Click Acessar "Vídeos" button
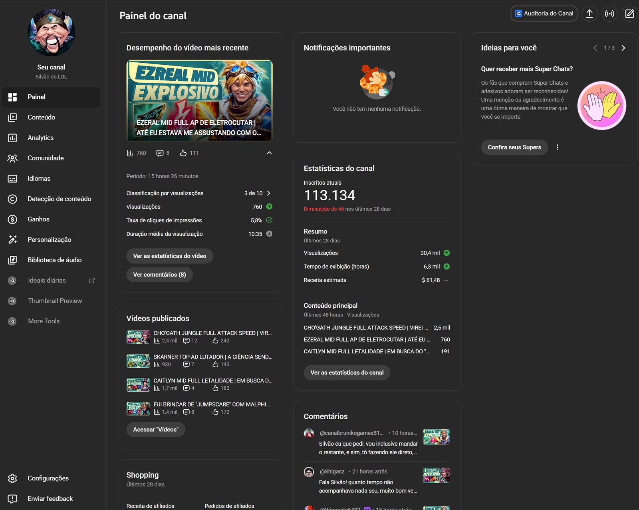Image resolution: width=639 pixels, height=510 pixels. (156, 430)
